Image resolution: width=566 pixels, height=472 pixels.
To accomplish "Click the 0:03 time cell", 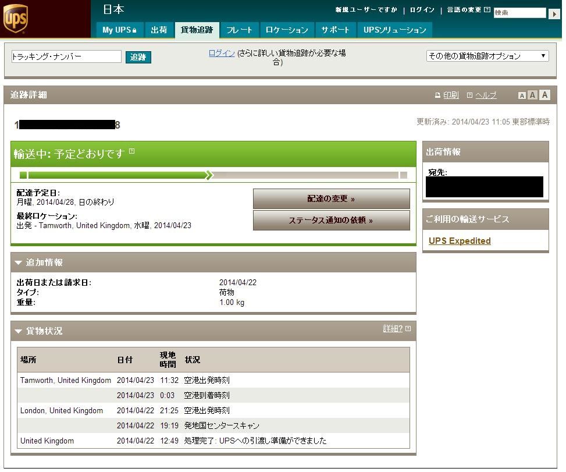I will point(167,395).
